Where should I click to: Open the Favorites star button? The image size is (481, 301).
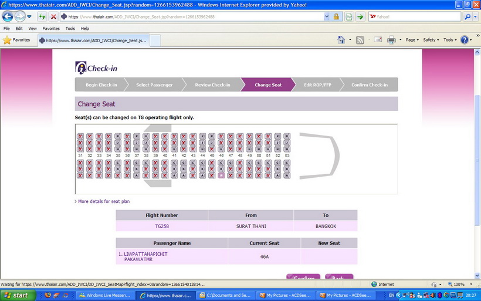point(16,40)
